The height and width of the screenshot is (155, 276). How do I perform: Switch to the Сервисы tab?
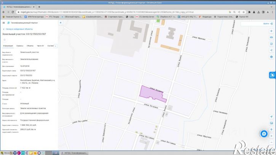tap(20, 46)
